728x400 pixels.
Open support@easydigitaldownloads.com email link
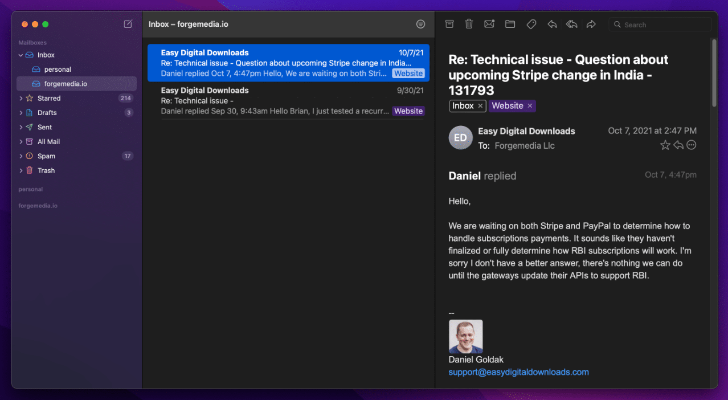click(518, 372)
